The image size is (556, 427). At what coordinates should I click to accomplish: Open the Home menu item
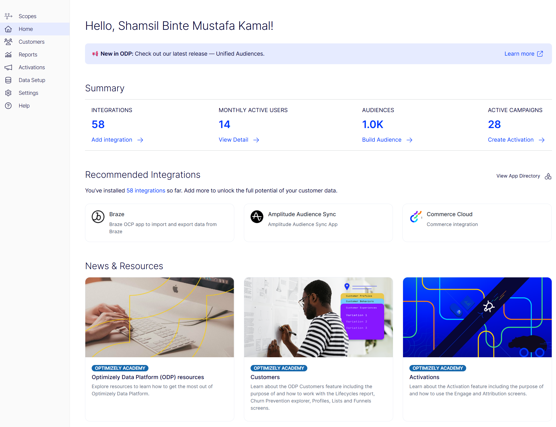[26, 29]
